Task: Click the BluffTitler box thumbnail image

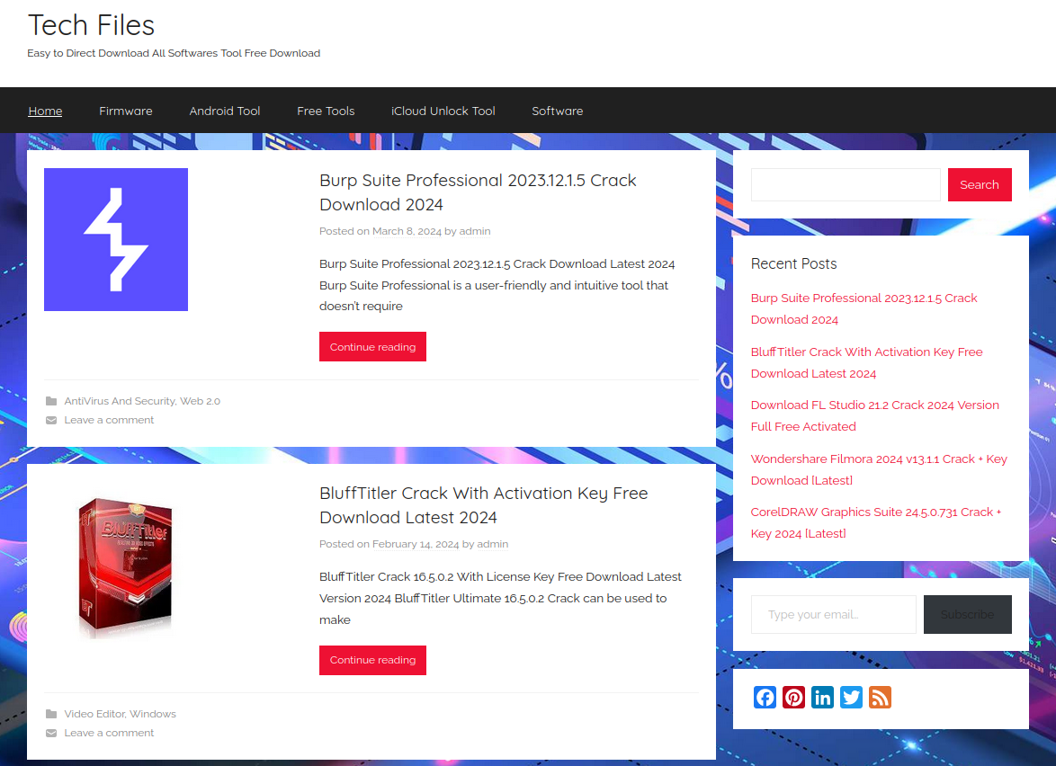Action: pos(123,568)
